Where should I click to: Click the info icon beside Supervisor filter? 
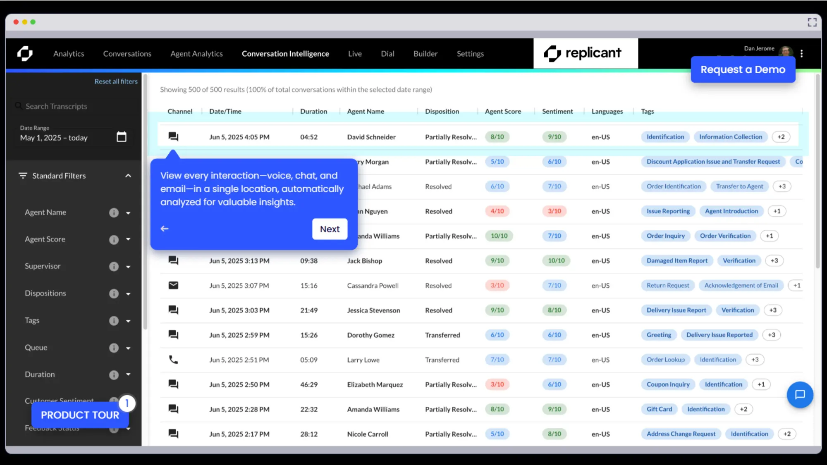114,267
